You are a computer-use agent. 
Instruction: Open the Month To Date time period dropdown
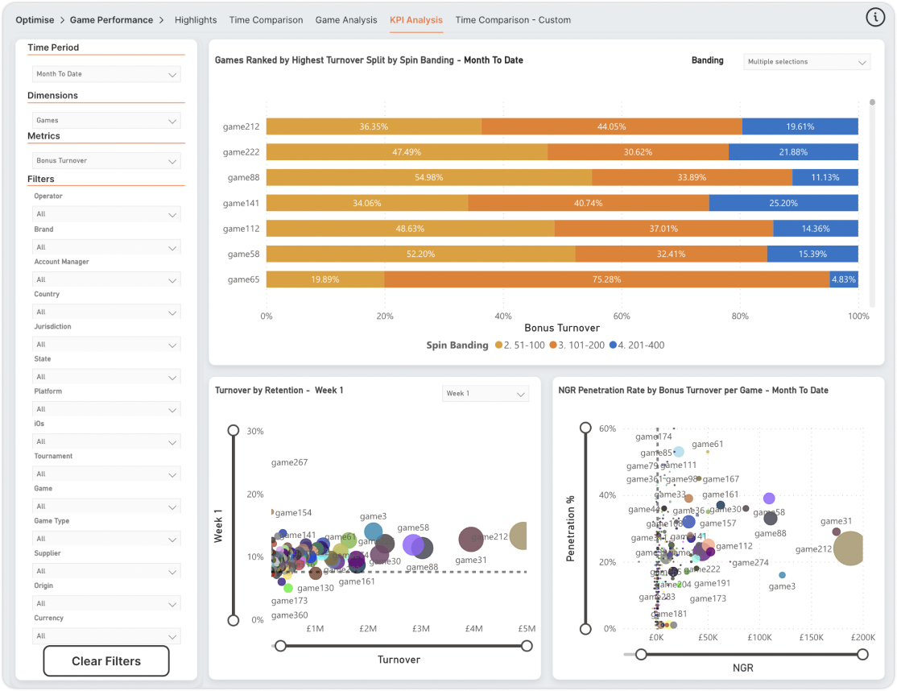(105, 73)
